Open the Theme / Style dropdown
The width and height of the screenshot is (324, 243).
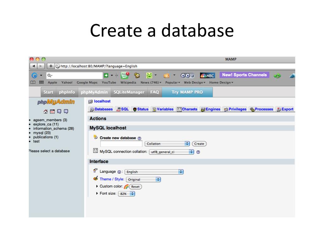click(143, 179)
